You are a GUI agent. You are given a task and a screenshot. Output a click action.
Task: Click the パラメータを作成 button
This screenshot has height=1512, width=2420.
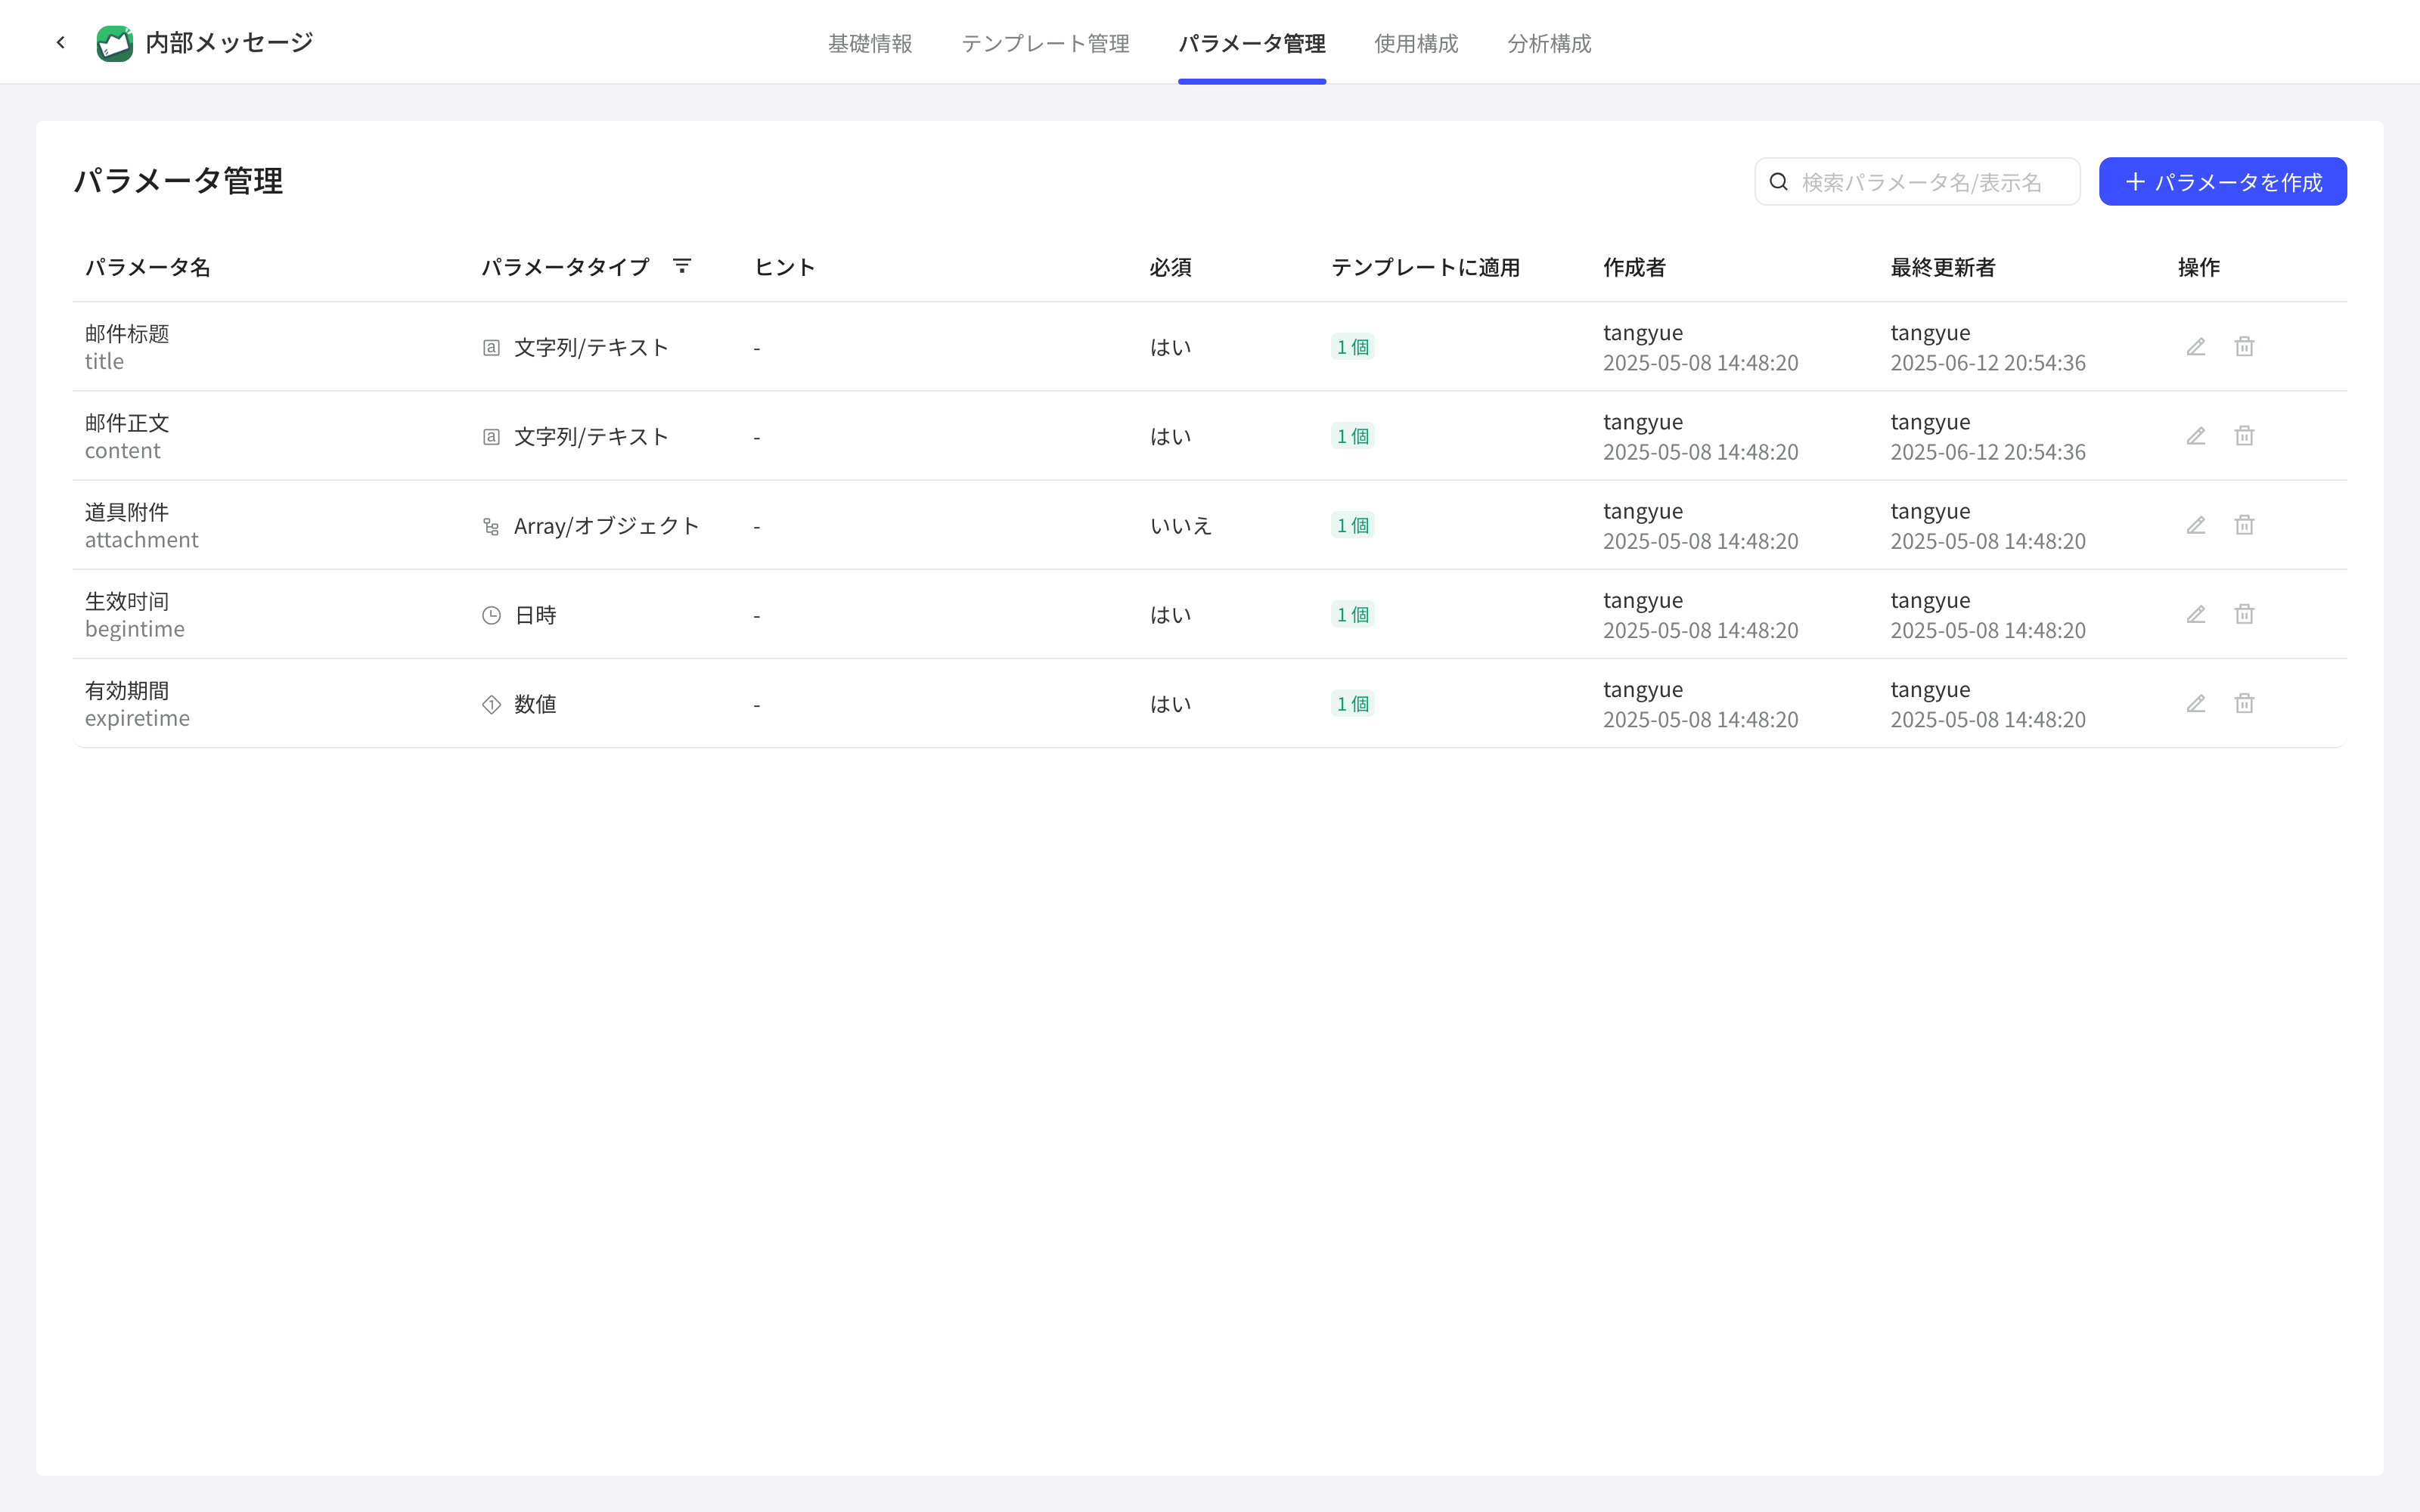(2222, 181)
